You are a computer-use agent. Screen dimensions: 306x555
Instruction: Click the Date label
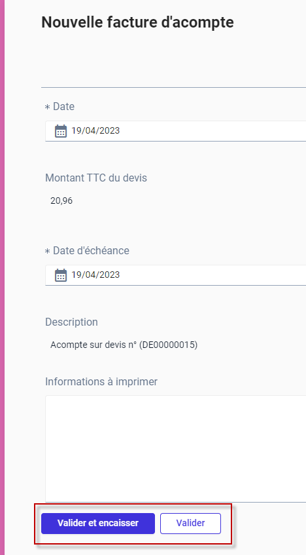click(x=63, y=107)
